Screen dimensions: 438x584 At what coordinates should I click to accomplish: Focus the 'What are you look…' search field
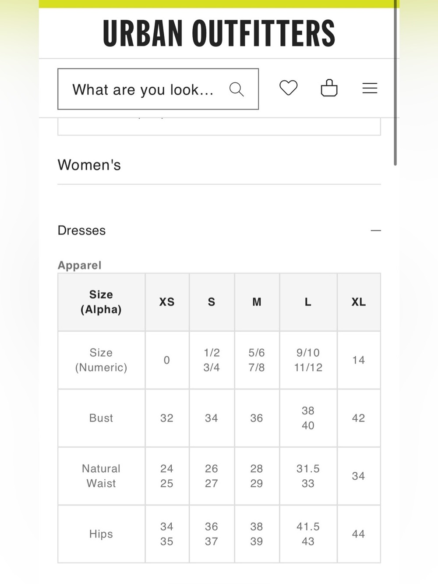click(x=158, y=89)
